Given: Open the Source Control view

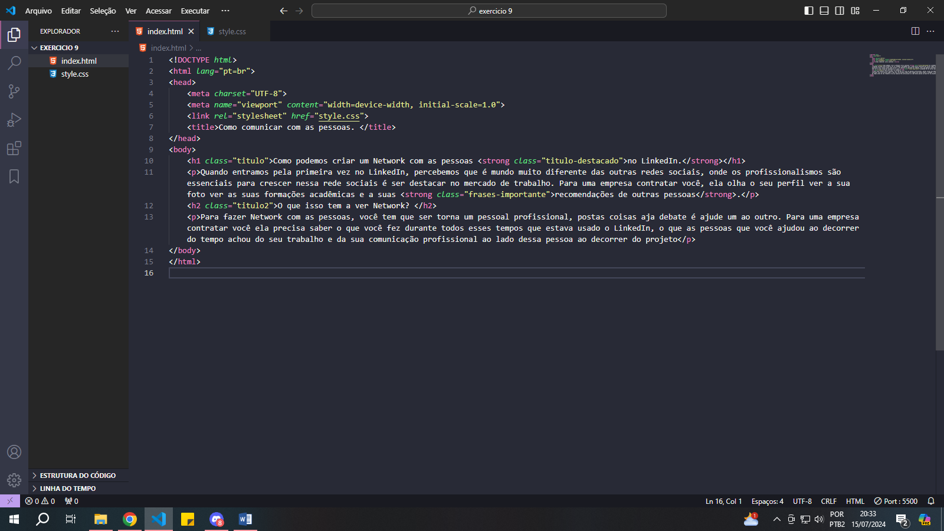Looking at the screenshot, I should pyautogui.click(x=14, y=91).
